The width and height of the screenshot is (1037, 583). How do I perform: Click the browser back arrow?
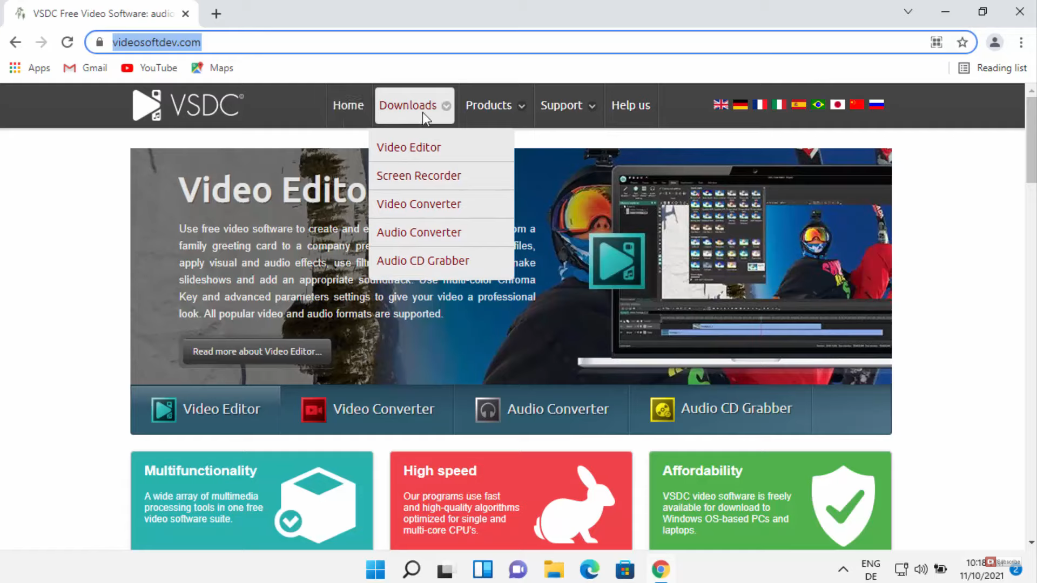(16, 42)
